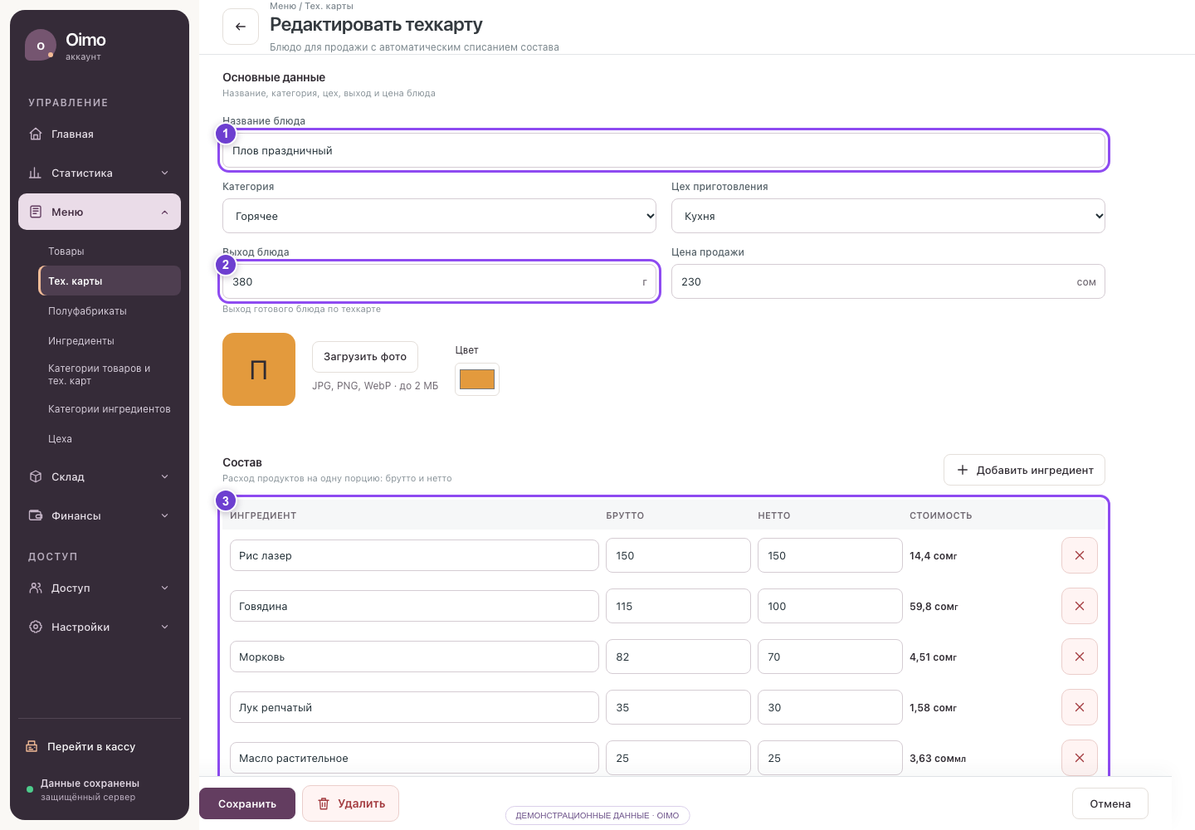Remove the Говядина ingredient row
Screen dimensions: 1195x830
coord(1080,606)
